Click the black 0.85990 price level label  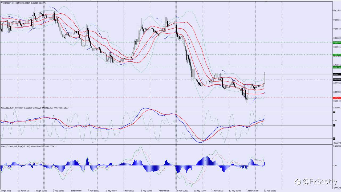[x=337, y=79]
